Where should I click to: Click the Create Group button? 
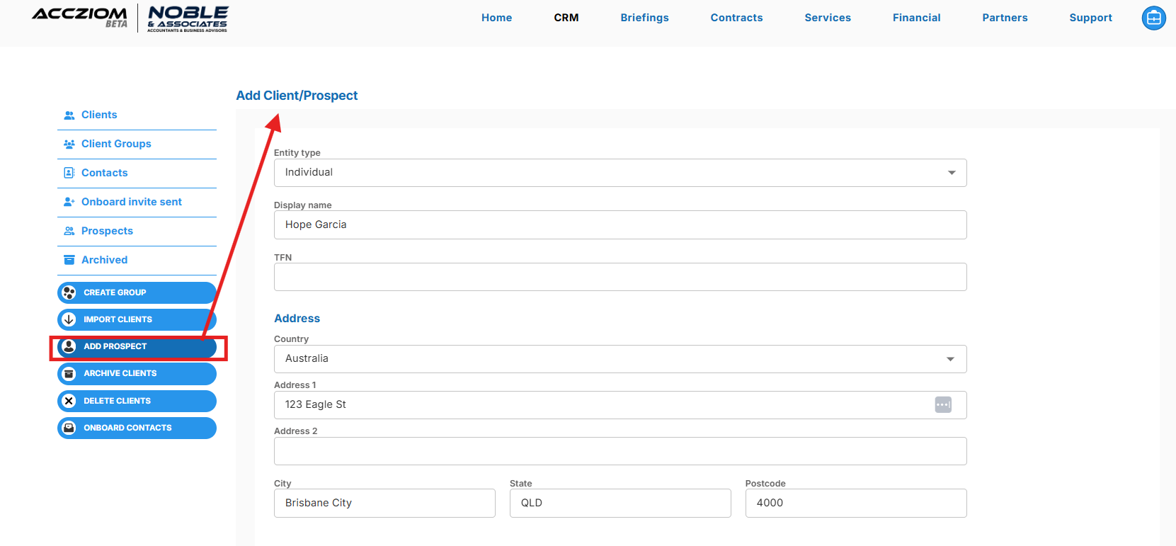137,292
